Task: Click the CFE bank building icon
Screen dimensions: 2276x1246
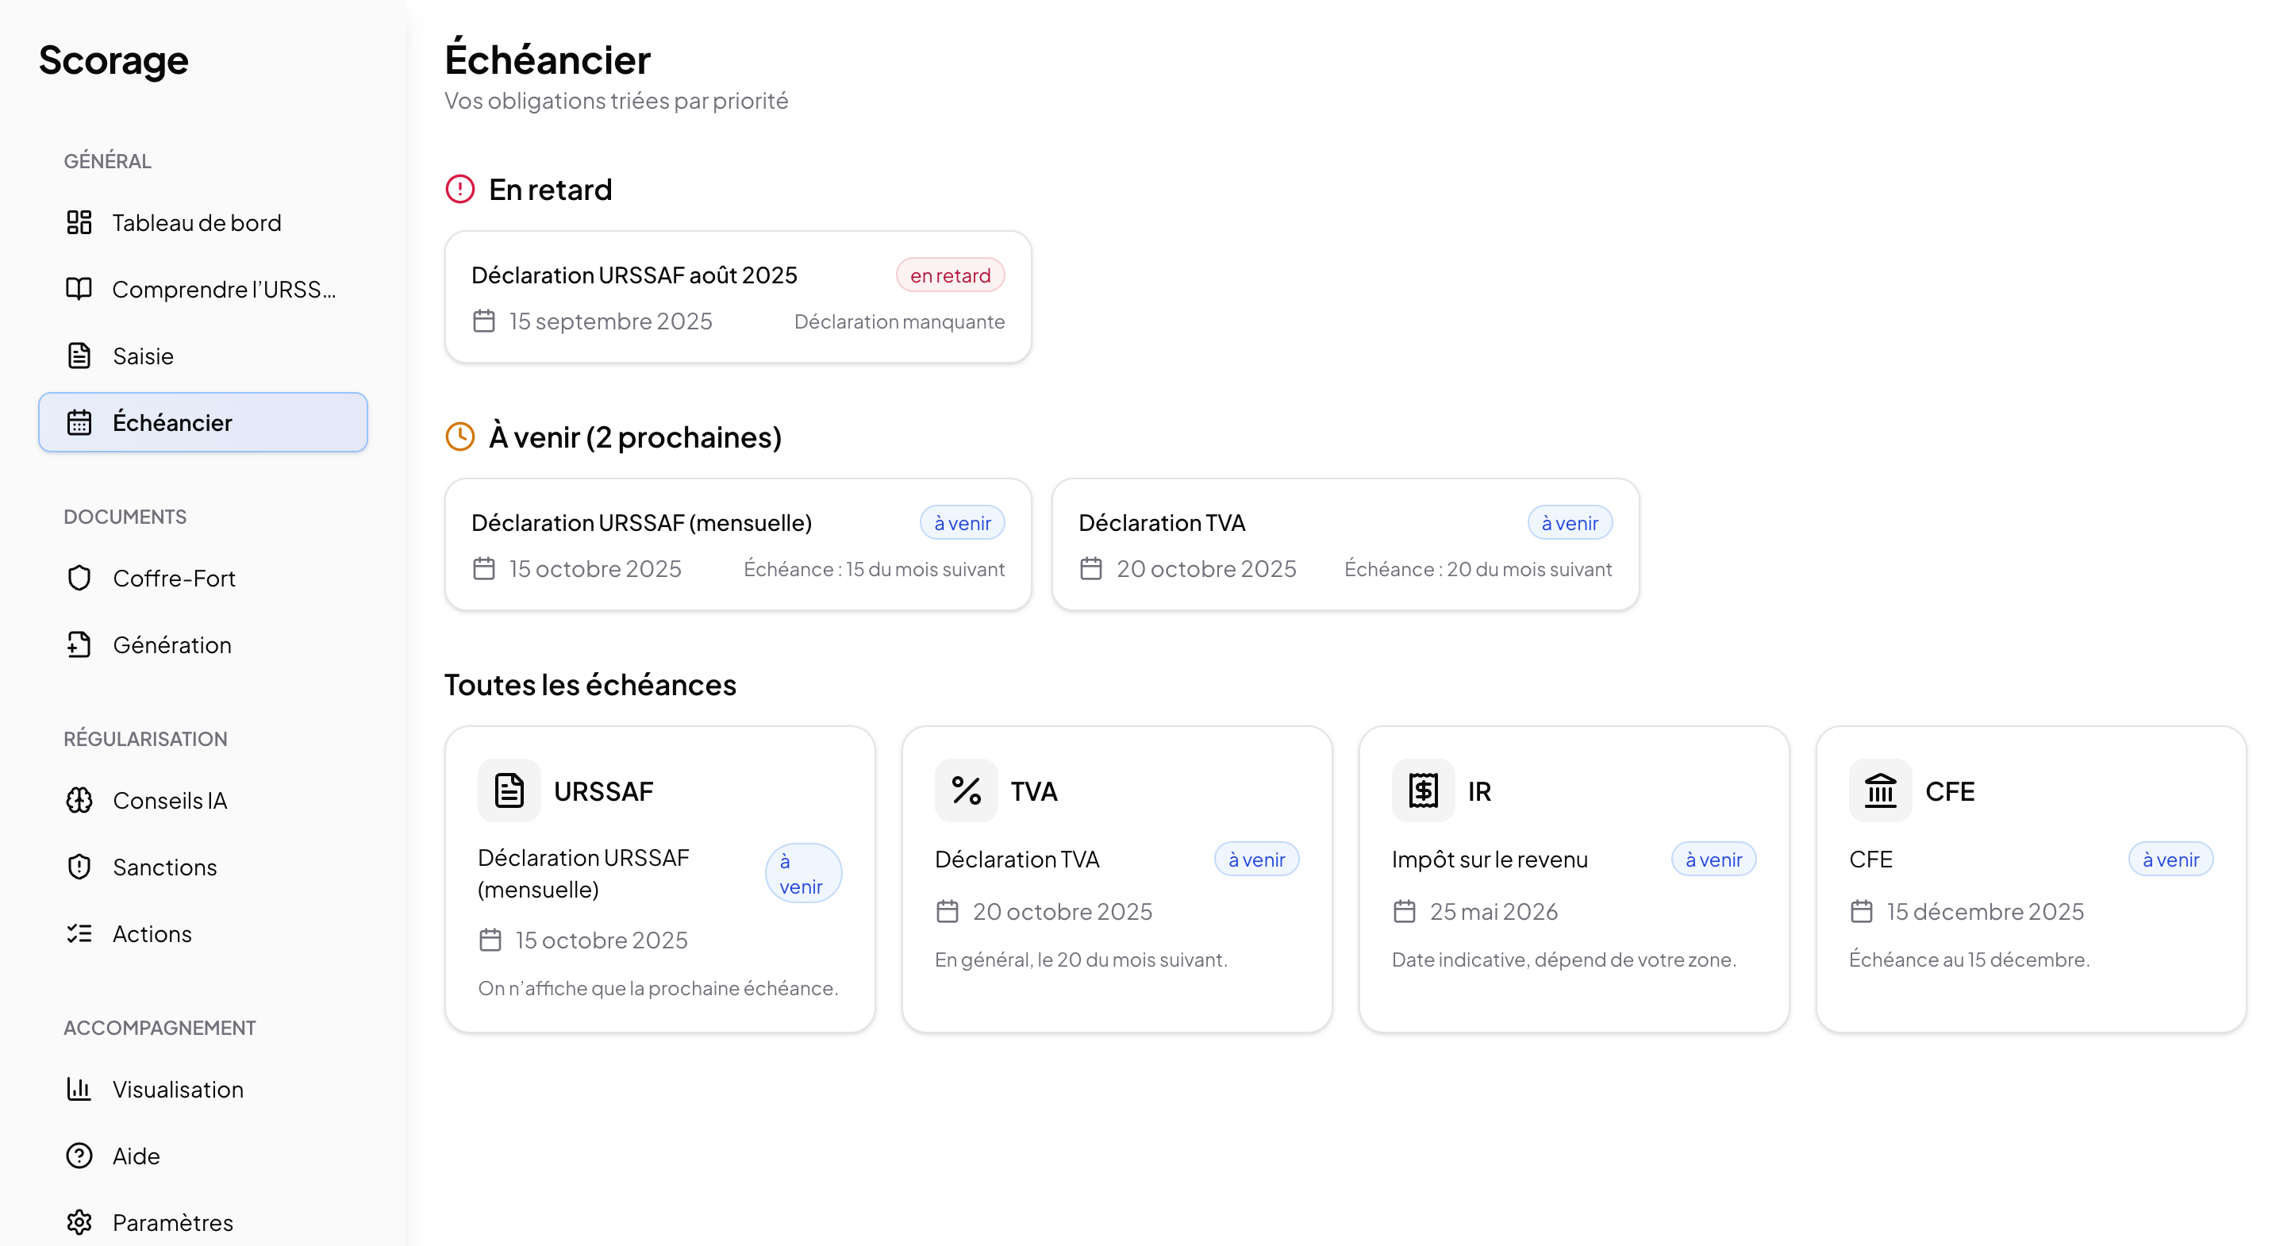Action: [x=1880, y=791]
